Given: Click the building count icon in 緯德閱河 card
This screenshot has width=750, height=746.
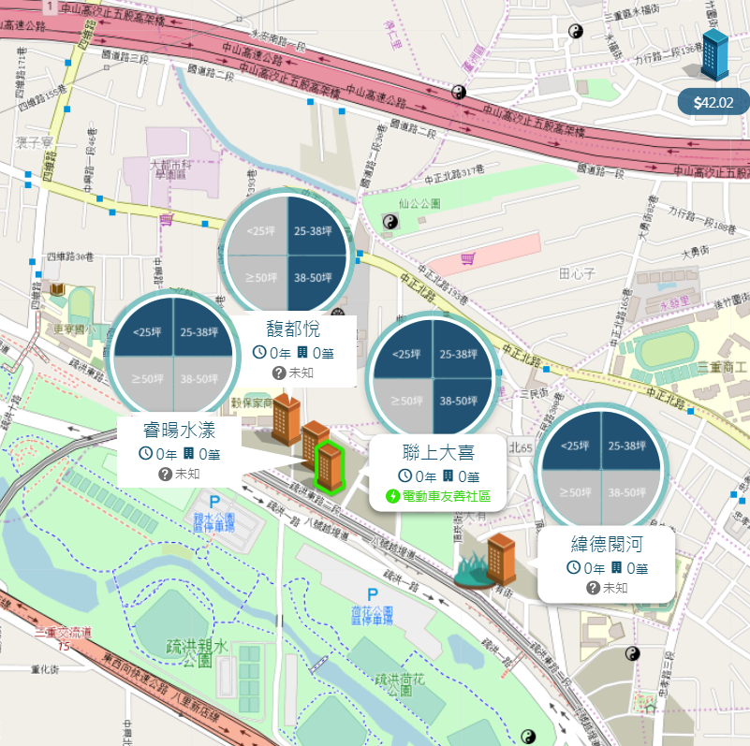Looking at the screenshot, I should (x=616, y=567).
